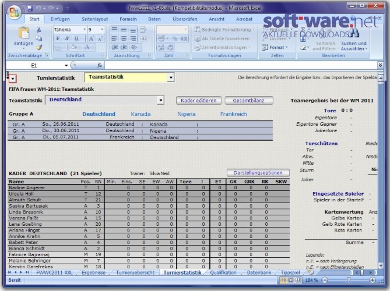Align cell content to middle
Image resolution: width=390 pixels, height=291 pixels.
click(x=124, y=30)
